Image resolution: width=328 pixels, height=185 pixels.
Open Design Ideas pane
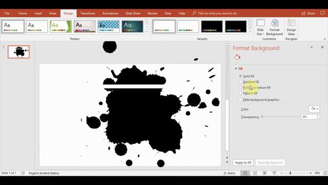[291, 27]
